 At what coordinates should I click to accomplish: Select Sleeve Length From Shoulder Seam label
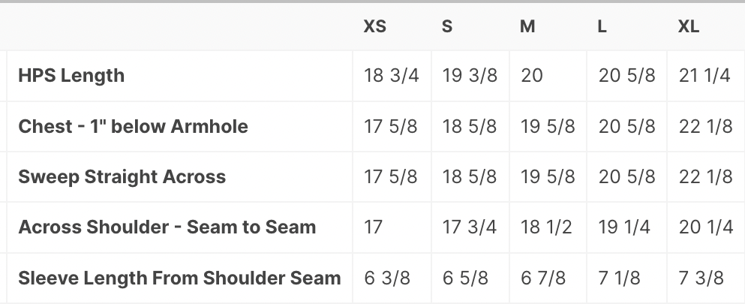pyautogui.click(x=179, y=278)
